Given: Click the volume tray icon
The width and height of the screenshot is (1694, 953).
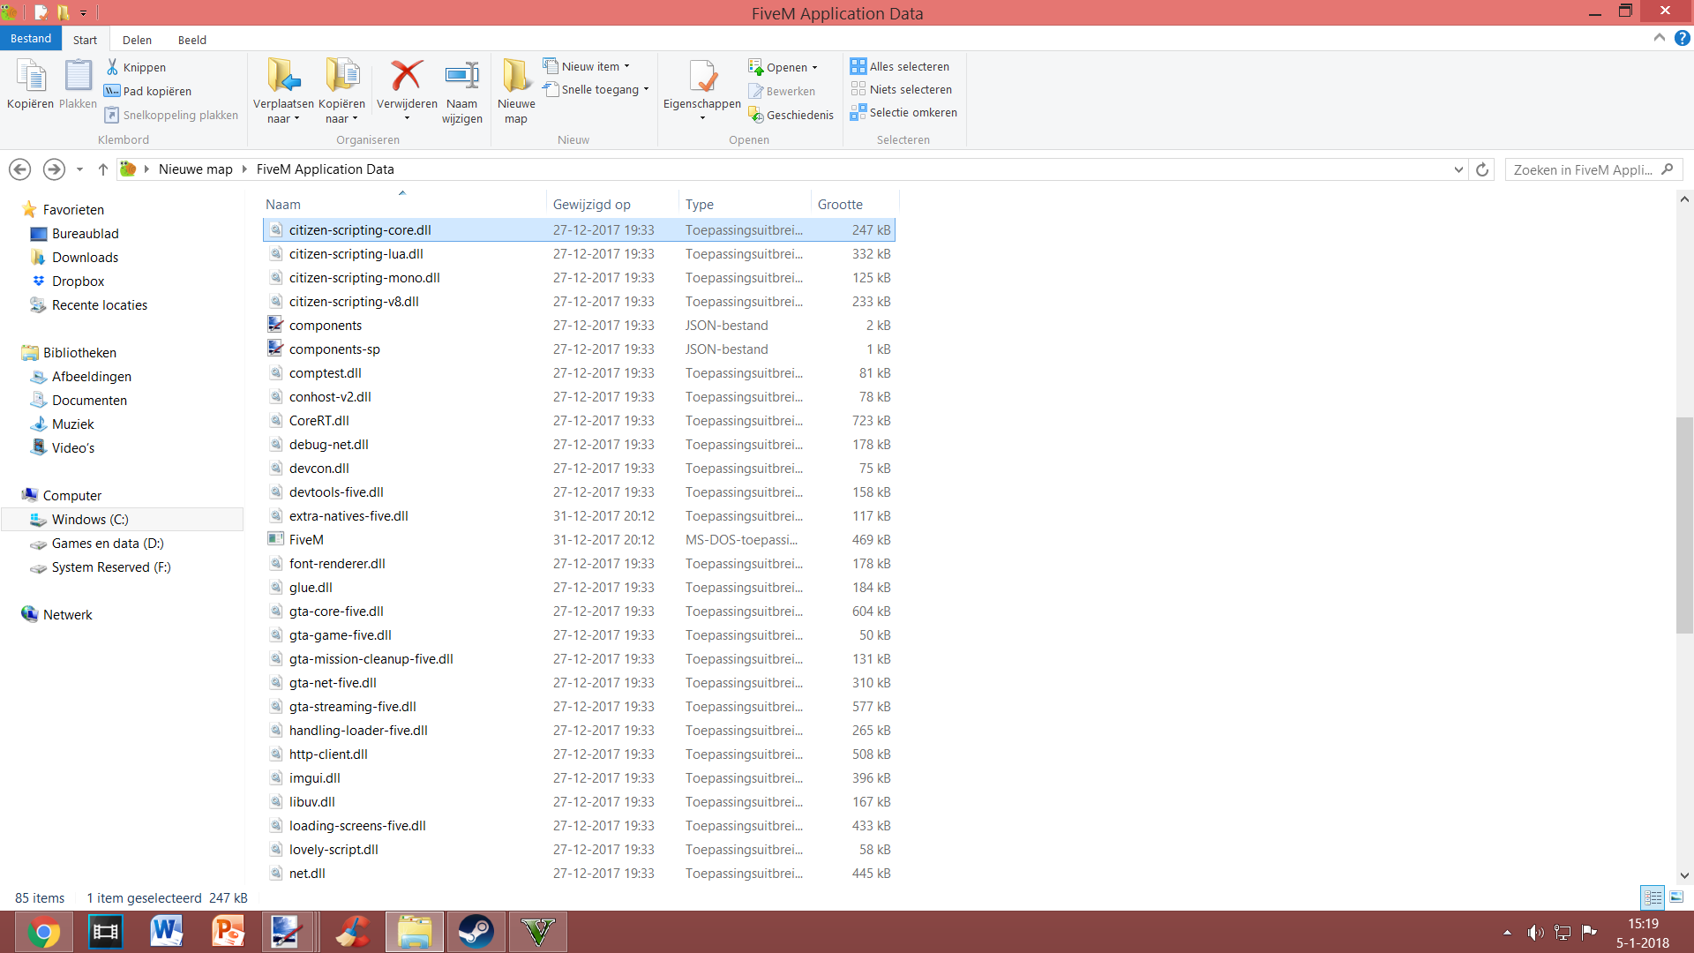Looking at the screenshot, I should click(1535, 933).
